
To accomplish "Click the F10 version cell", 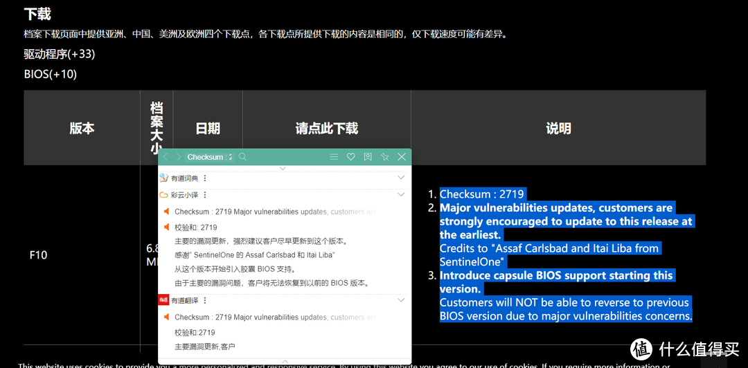I will click(38, 255).
